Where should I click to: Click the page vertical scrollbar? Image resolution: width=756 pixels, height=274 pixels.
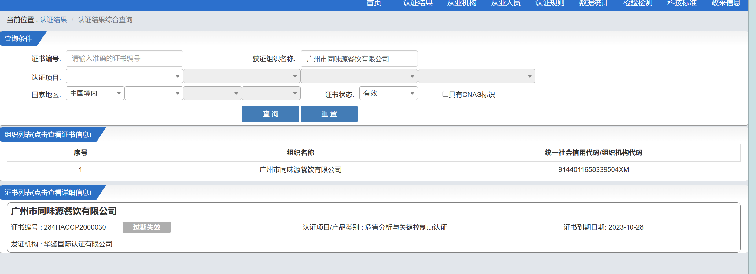point(752,137)
